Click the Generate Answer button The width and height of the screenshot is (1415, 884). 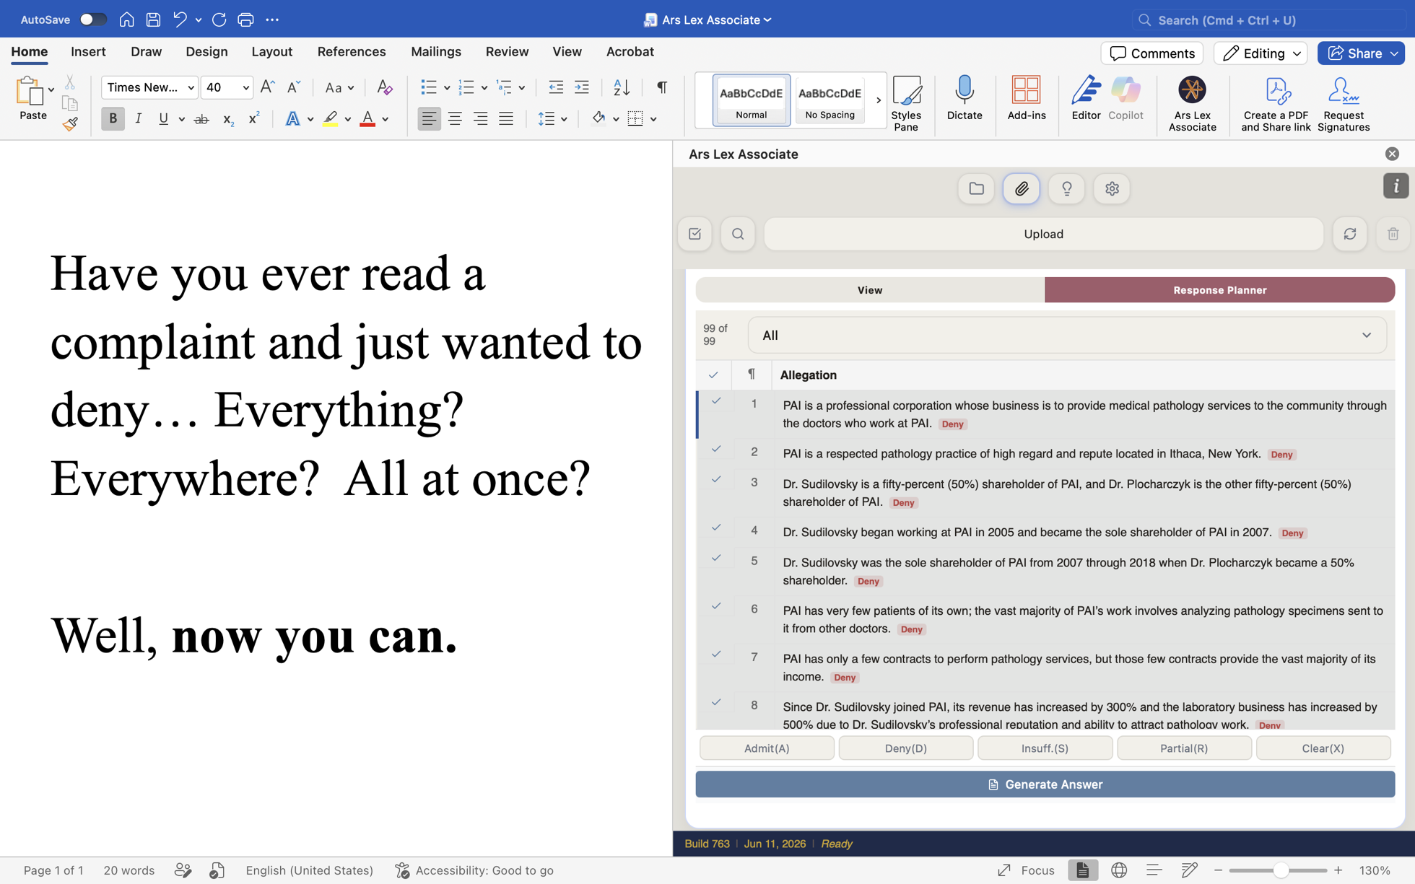[x=1045, y=784]
